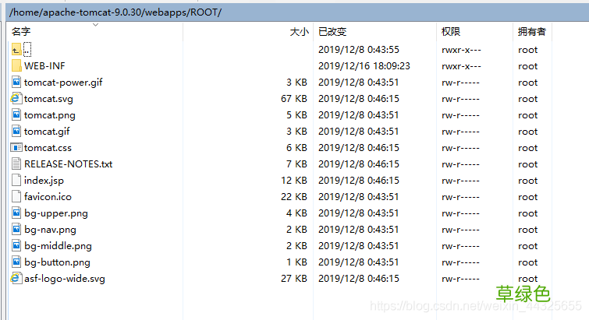Select the index.jsp file name
The image size is (589, 320).
point(44,181)
